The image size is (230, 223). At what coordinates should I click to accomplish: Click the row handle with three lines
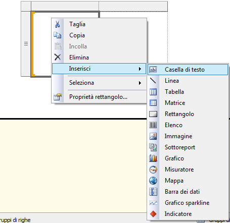click(26, 44)
